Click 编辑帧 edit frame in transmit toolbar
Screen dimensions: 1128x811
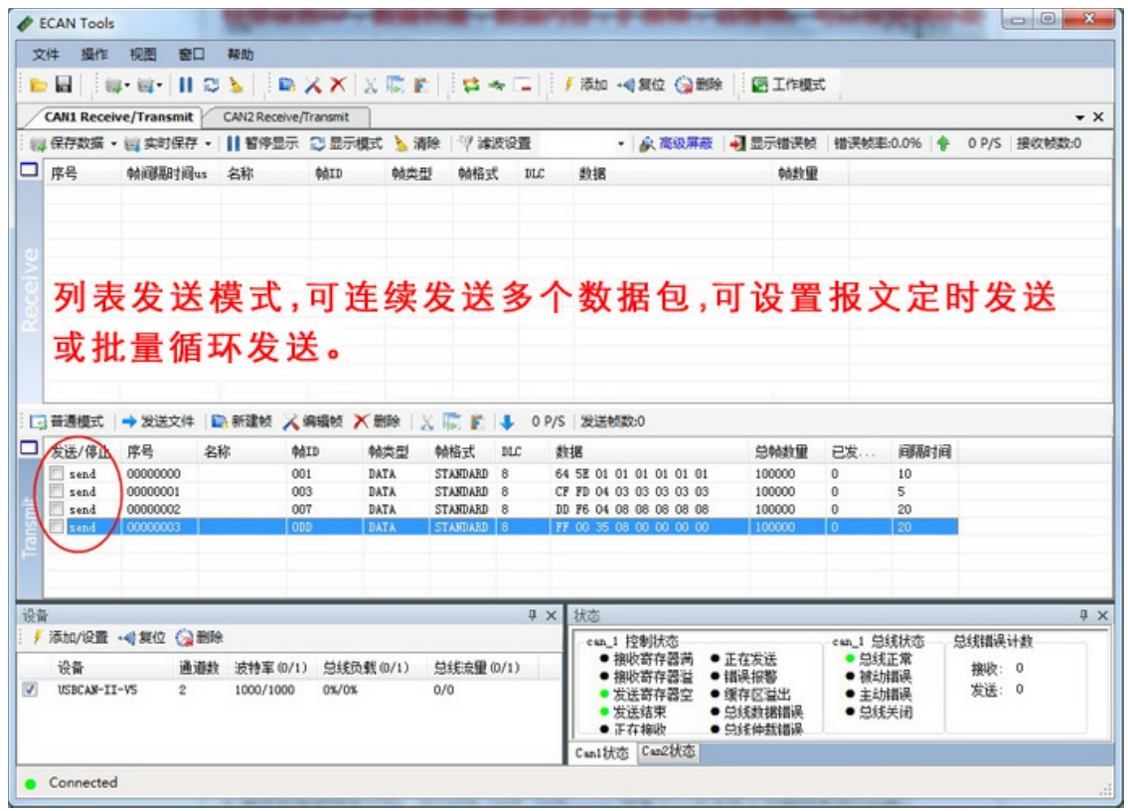click(313, 421)
